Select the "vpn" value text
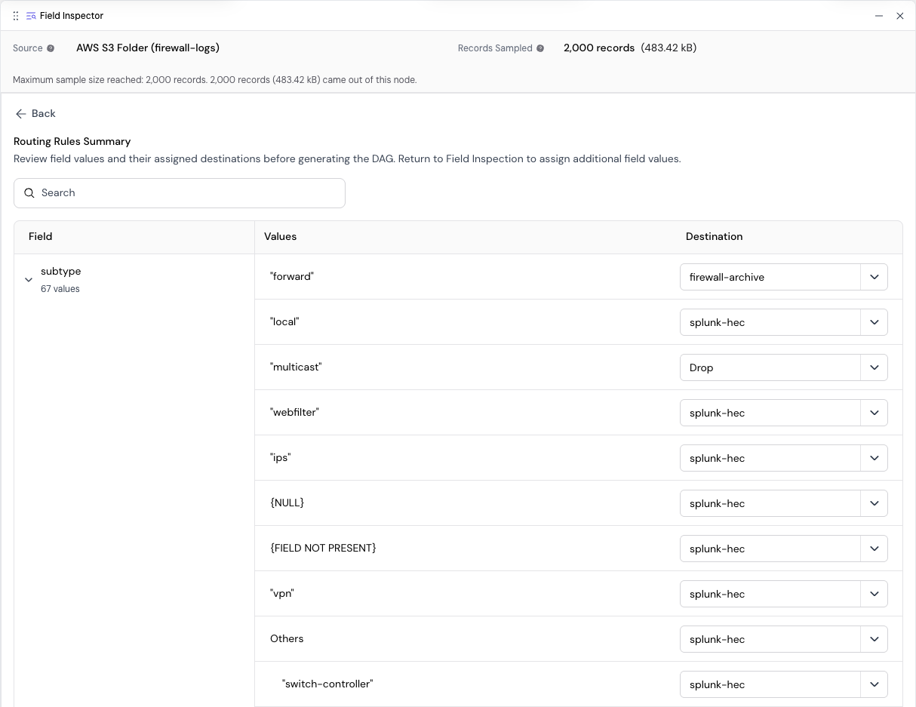The height and width of the screenshot is (707, 916). pos(282,594)
